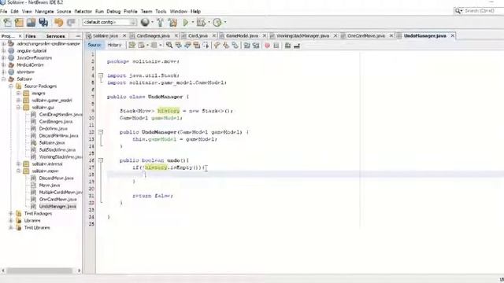Screen dimensions: 504x283
Task: Collapse the imports code fold
Action: (x=101, y=75)
